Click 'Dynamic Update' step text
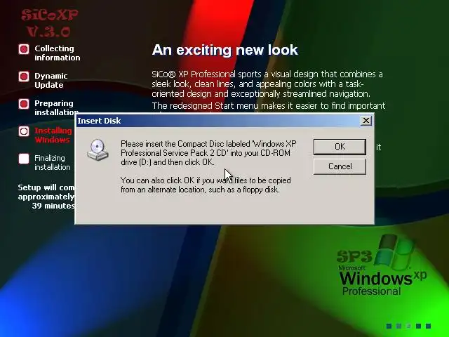The image size is (449, 337). click(x=51, y=81)
